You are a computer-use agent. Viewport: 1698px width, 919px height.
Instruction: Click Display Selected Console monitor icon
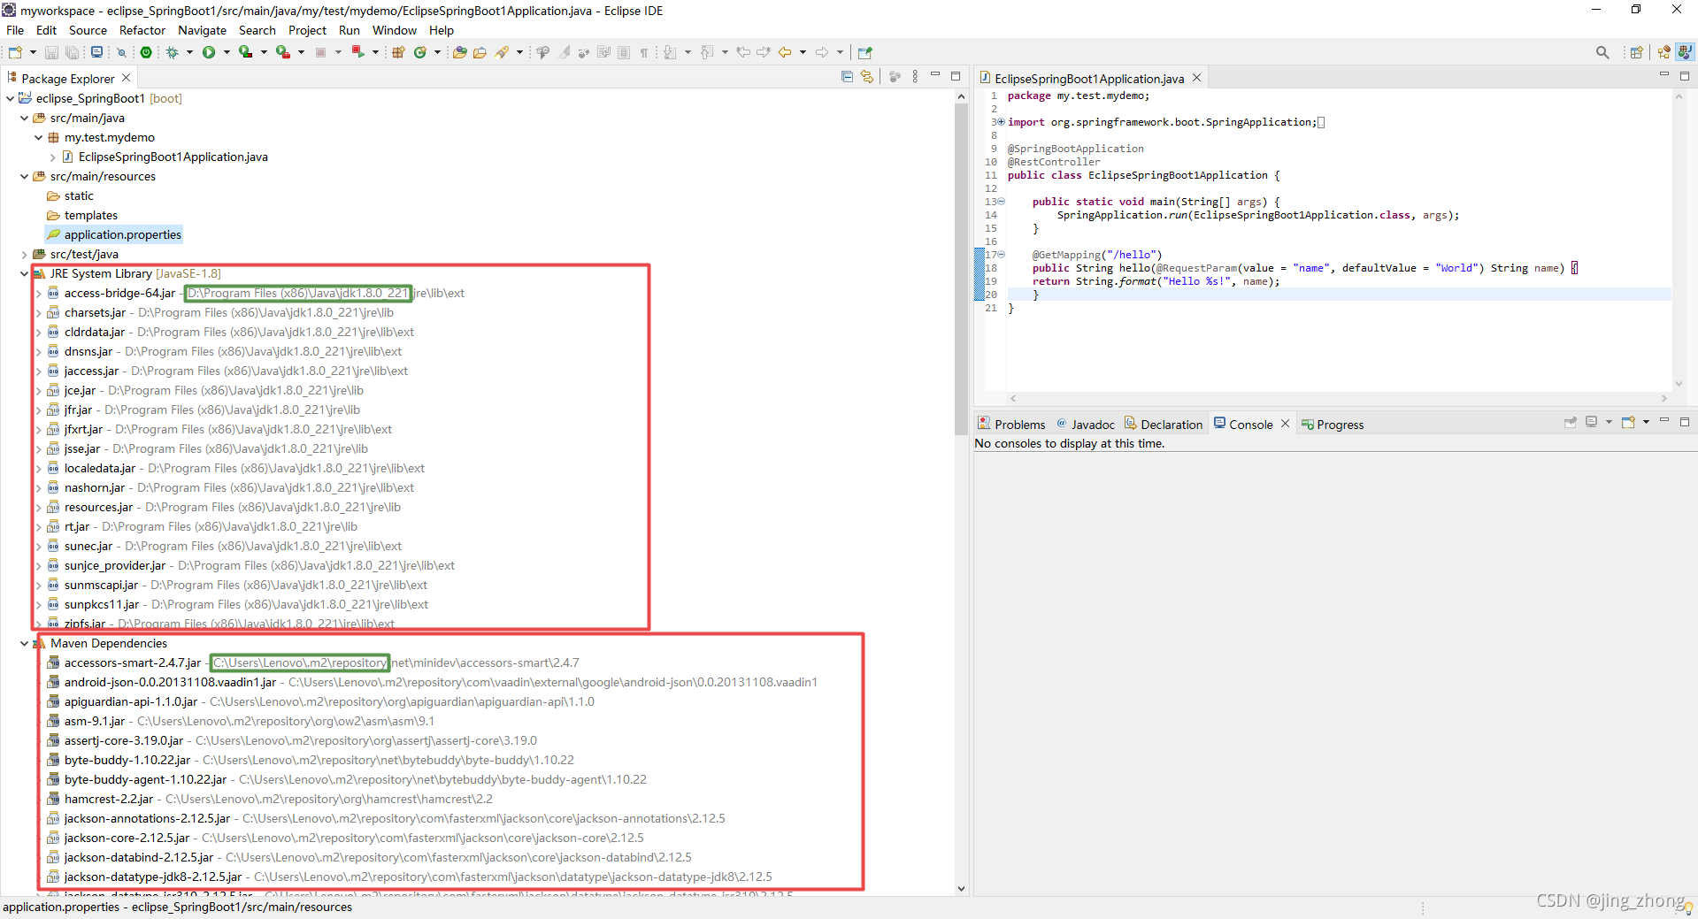(1591, 422)
